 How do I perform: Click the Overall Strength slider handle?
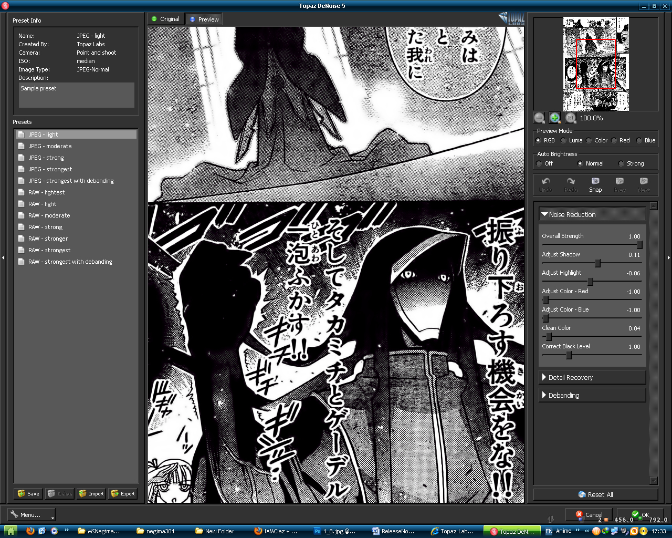639,245
